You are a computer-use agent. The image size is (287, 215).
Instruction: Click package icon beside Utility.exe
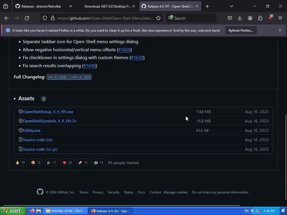click(21, 130)
